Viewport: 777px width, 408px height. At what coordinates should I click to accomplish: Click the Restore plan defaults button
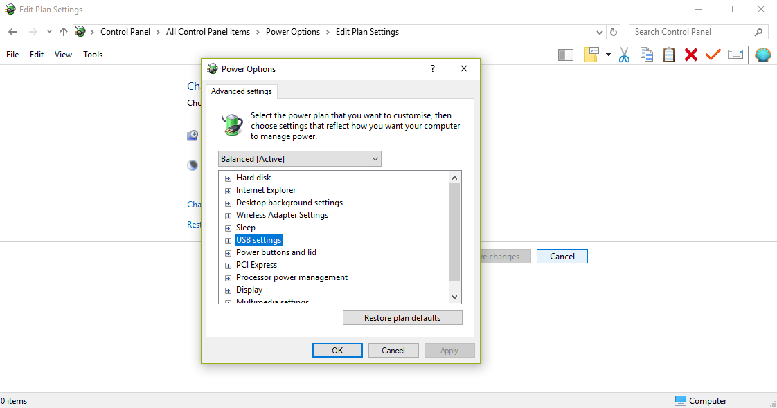pos(402,318)
